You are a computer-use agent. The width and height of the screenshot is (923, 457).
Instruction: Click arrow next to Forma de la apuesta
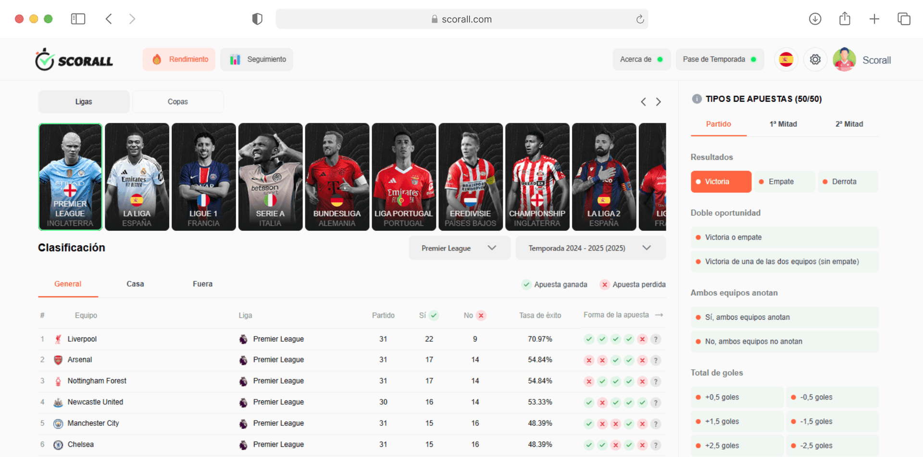coord(659,315)
